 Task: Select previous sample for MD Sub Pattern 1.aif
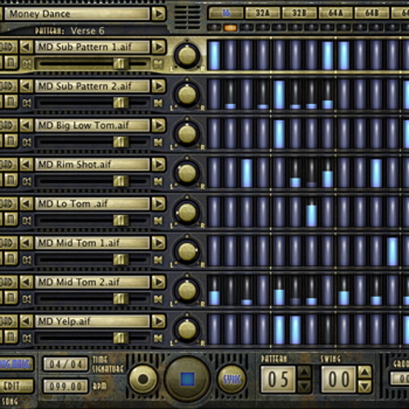pyautogui.click(x=26, y=47)
